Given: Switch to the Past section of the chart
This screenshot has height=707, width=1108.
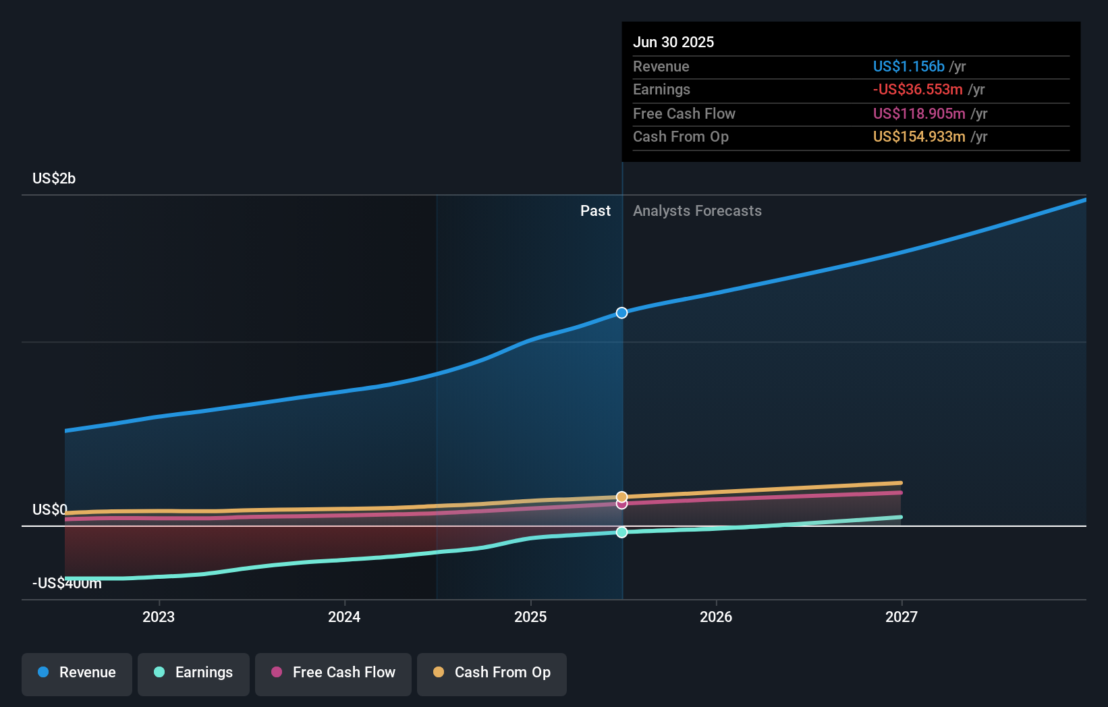Looking at the screenshot, I should [595, 210].
